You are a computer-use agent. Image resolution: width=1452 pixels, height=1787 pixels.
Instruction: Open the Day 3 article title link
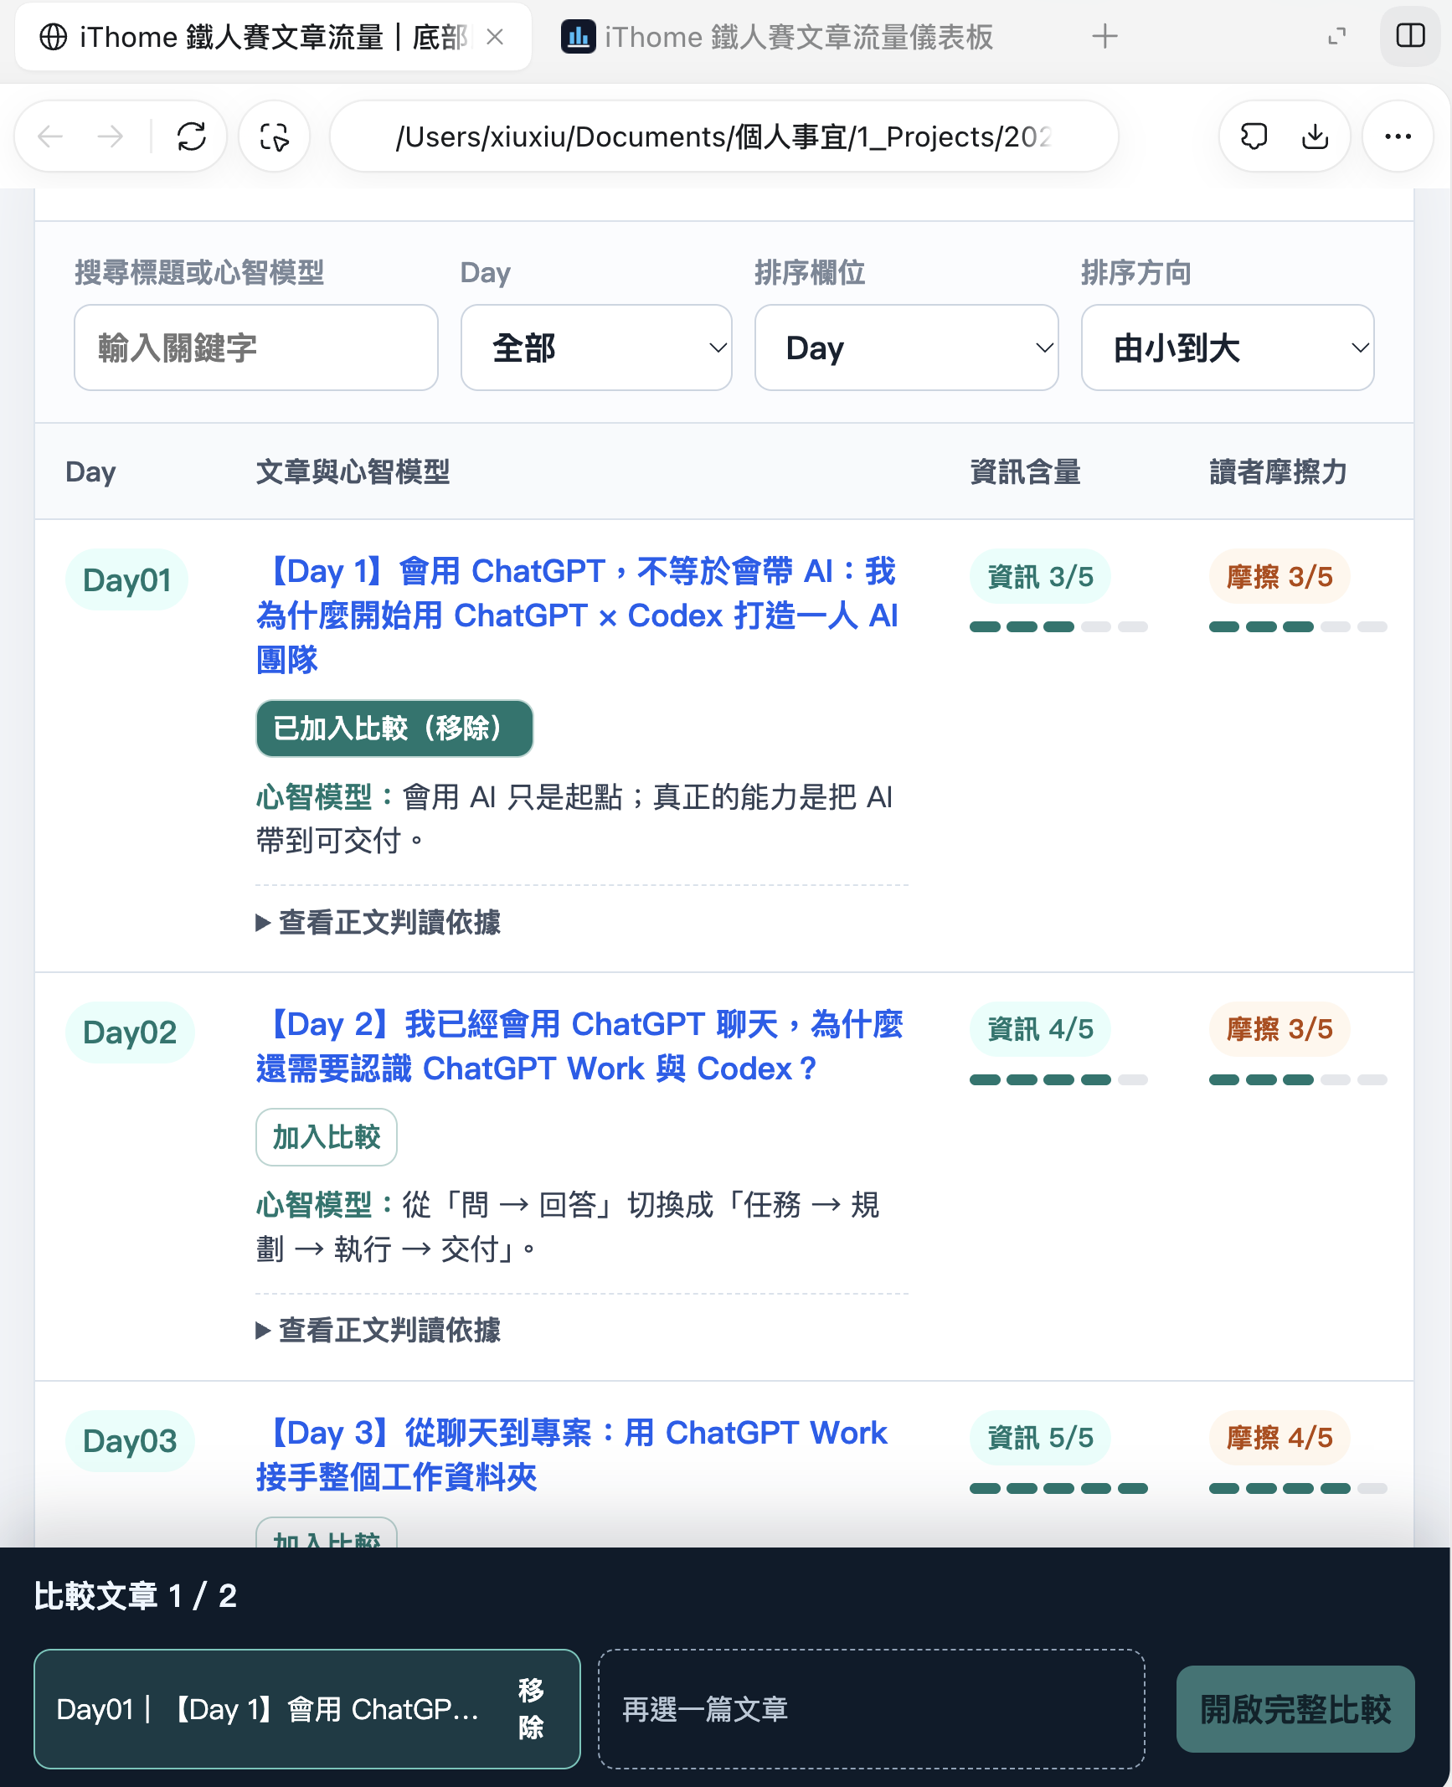(x=572, y=1455)
